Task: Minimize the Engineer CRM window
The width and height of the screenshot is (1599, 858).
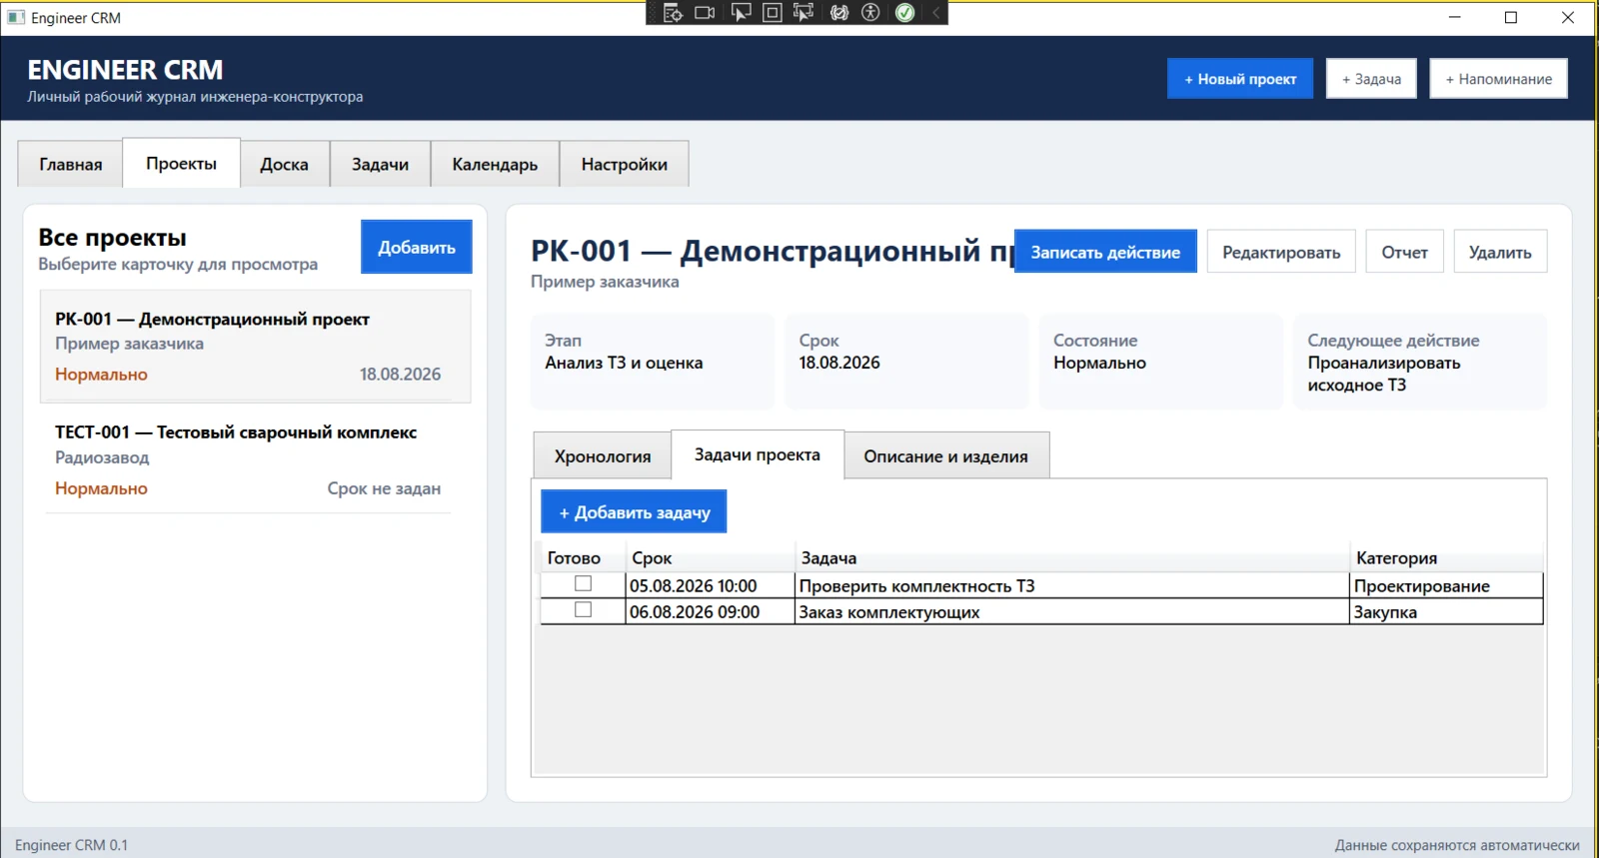Action: [x=1455, y=17]
